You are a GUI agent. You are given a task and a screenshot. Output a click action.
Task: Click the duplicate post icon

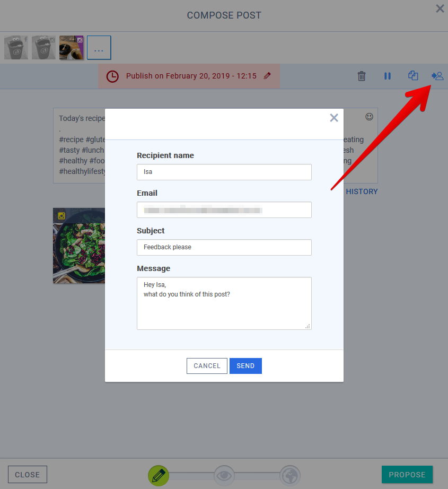point(413,76)
